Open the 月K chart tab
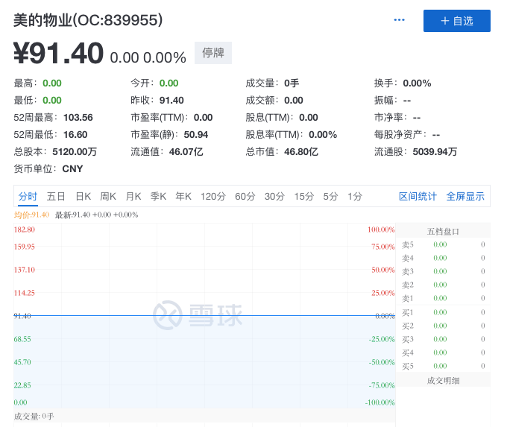This screenshot has height=427, width=507. pos(133,196)
